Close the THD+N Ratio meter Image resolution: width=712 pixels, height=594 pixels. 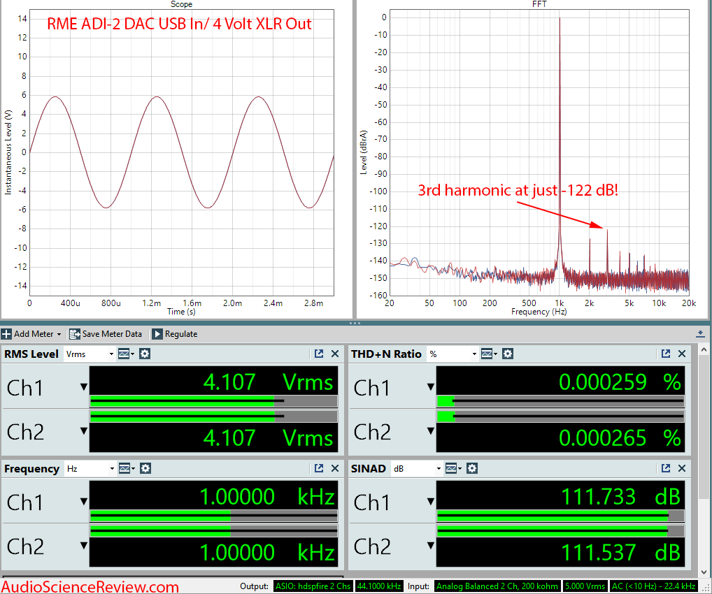click(682, 354)
